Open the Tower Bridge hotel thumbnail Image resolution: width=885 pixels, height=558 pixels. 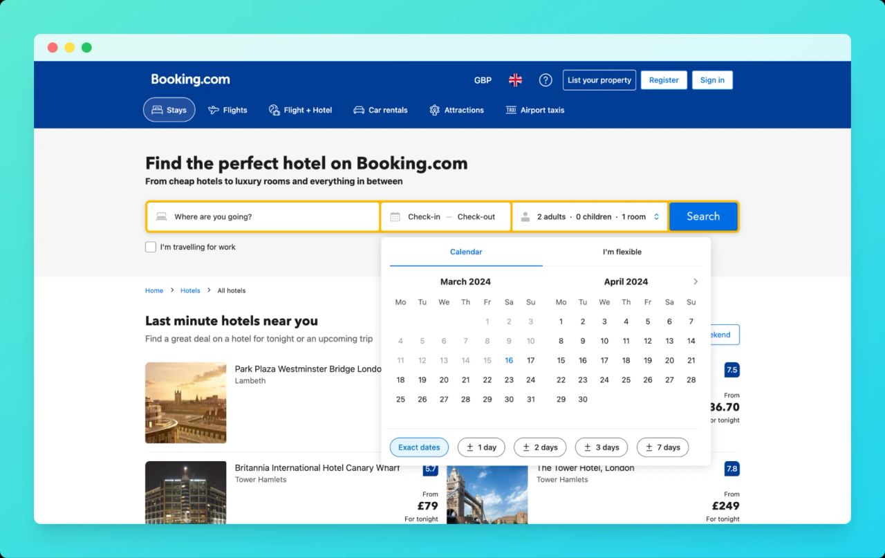pos(487,494)
